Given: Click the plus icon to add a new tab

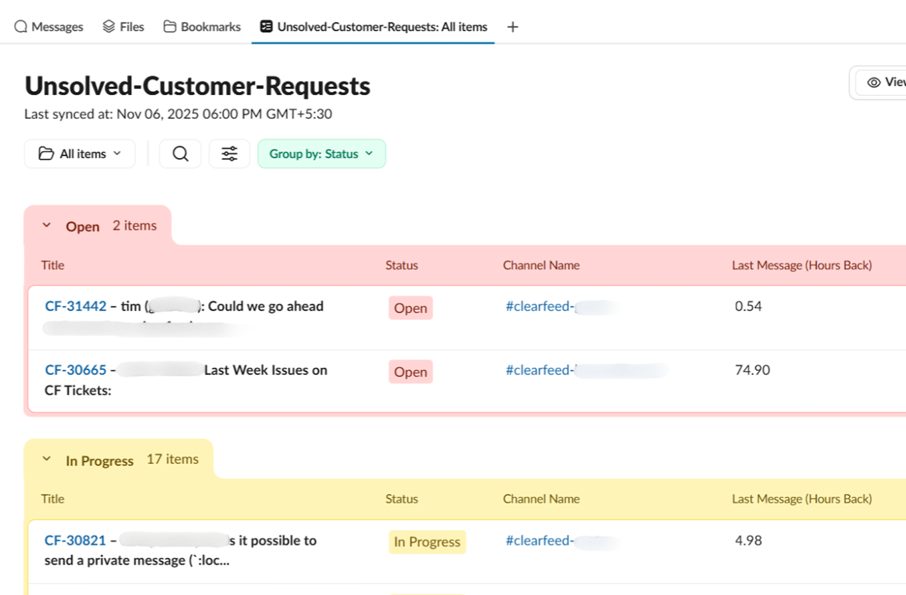Looking at the screenshot, I should click(x=512, y=27).
